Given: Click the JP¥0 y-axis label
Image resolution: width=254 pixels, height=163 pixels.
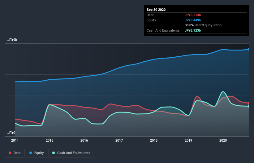Looking at the screenshot, I should [11, 133].
